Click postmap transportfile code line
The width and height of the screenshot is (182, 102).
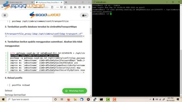(40, 21)
